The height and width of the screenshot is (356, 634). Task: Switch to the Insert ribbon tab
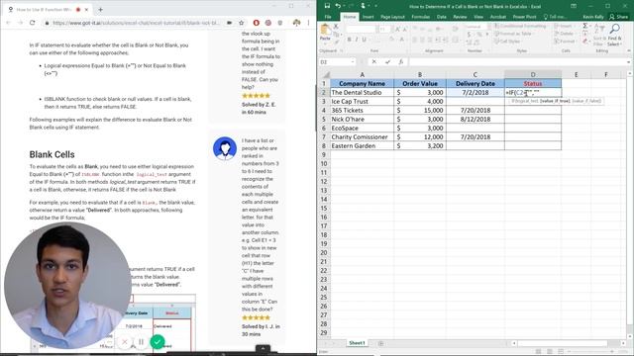(x=368, y=17)
